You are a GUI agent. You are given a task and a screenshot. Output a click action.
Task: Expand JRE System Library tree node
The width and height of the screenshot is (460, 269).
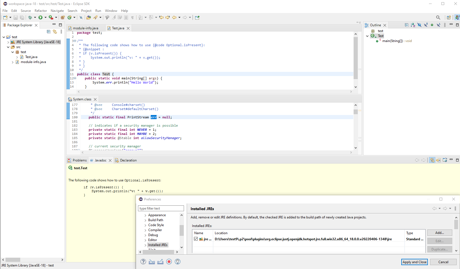coord(8,42)
